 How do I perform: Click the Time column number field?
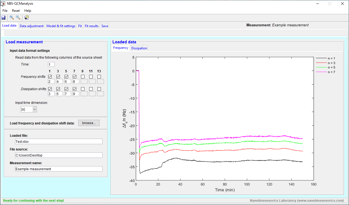coord(51,64)
